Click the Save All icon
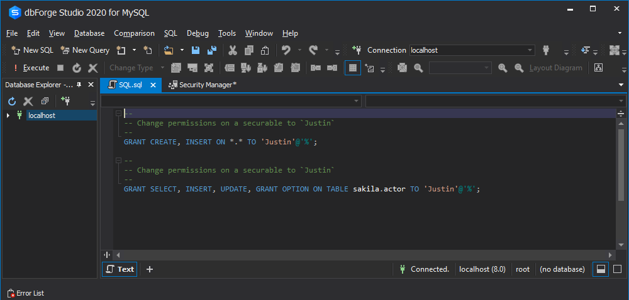 (x=212, y=50)
